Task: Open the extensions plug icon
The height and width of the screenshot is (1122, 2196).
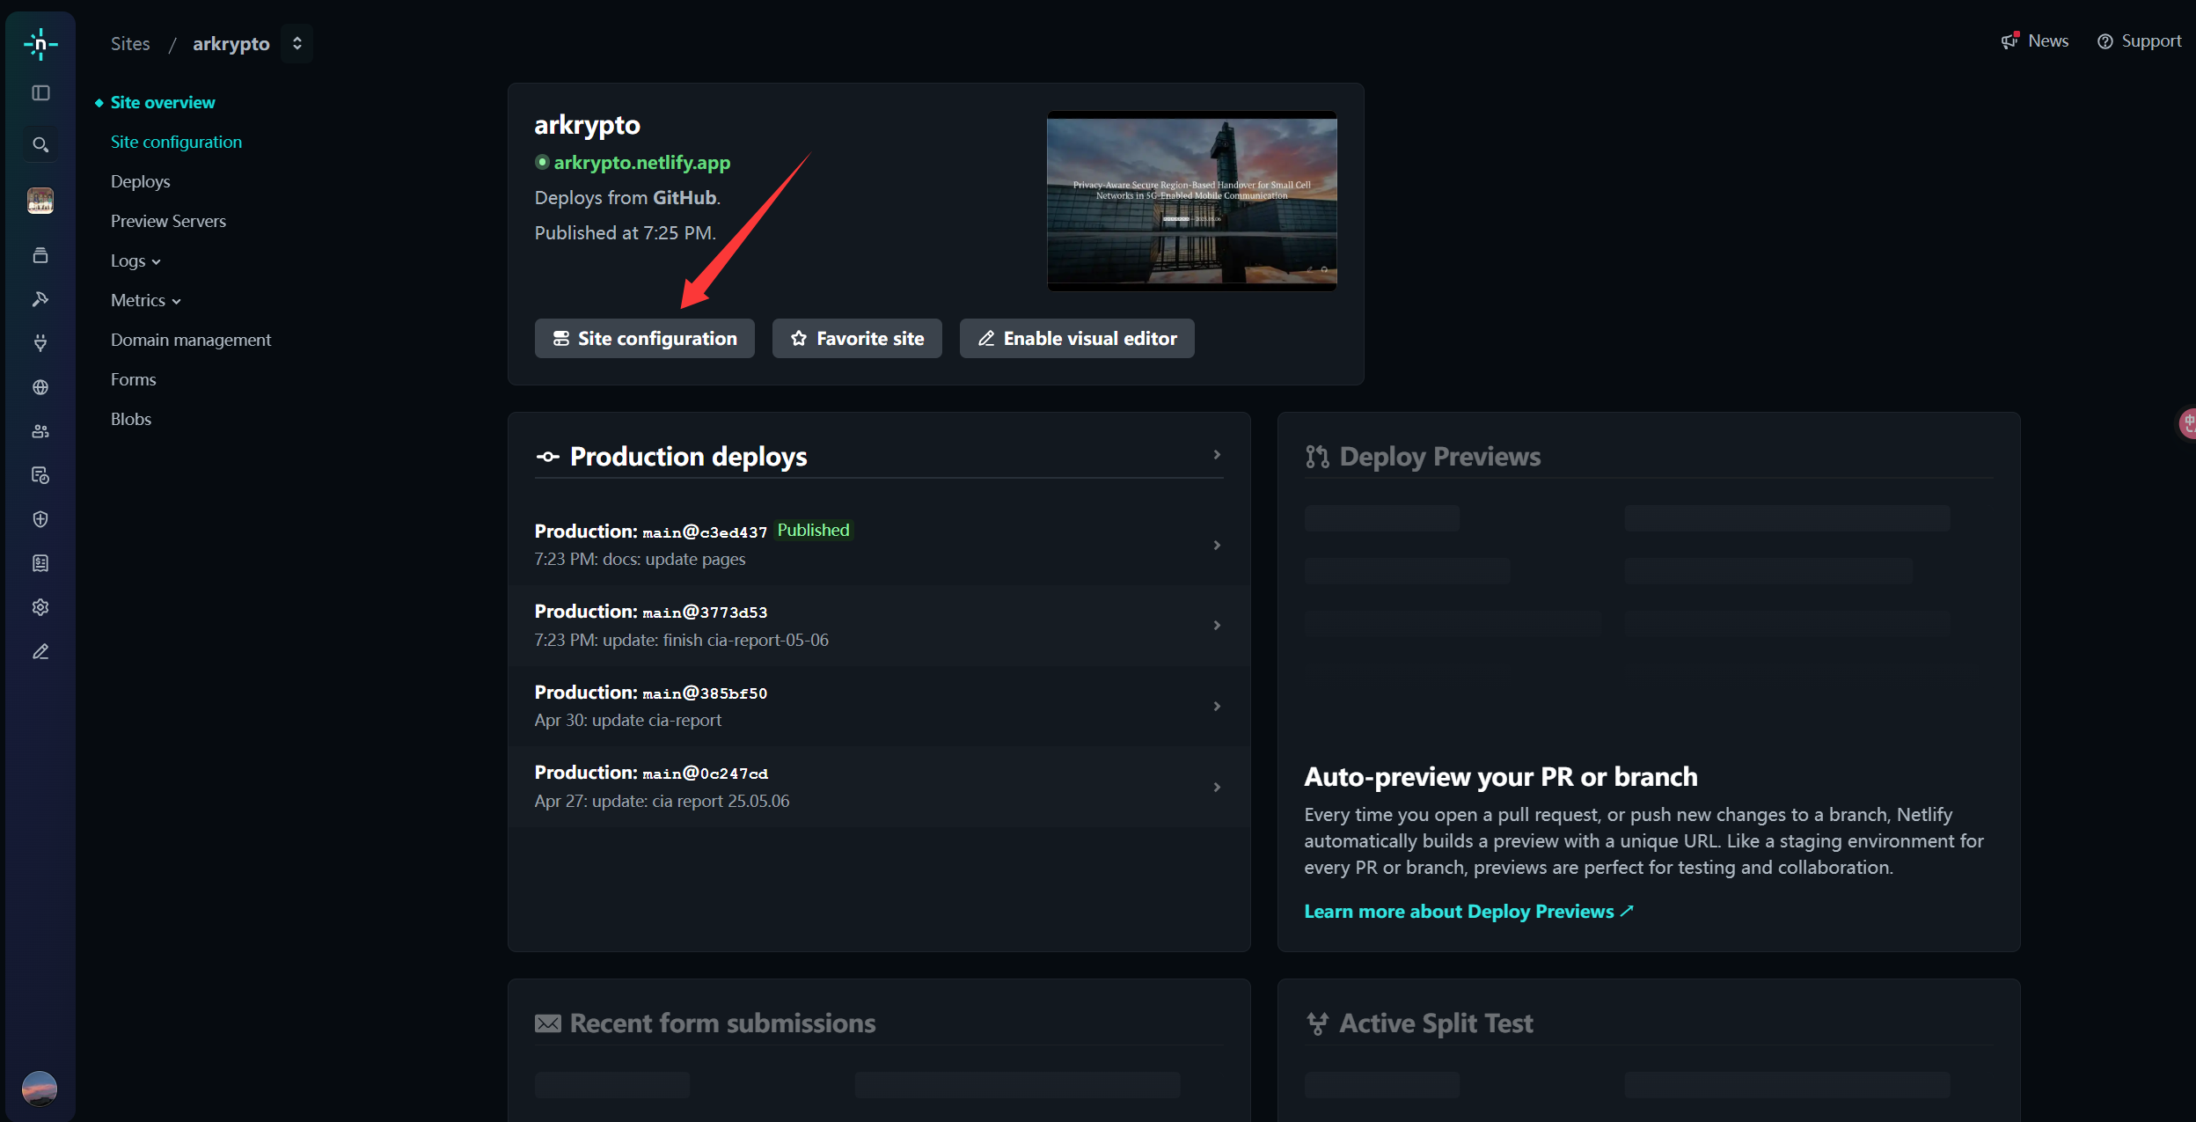Action: click(x=40, y=343)
